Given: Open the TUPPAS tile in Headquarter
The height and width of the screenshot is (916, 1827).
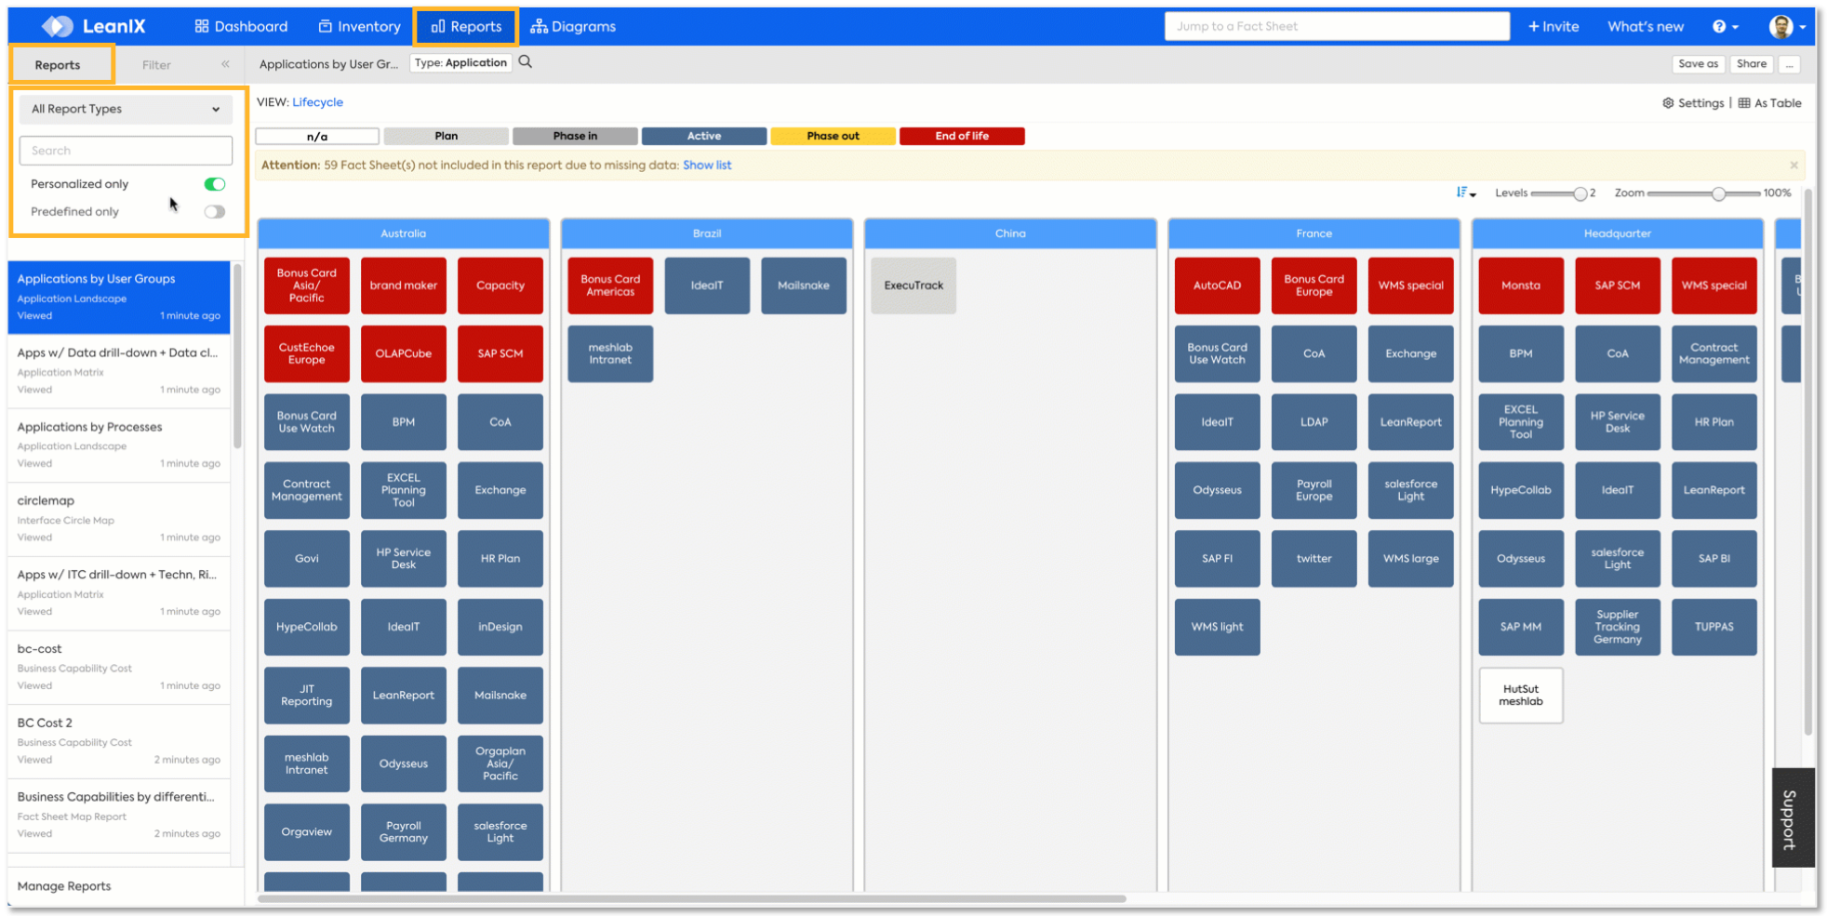Looking at the screenshot, I should (x=1714, y=627).
